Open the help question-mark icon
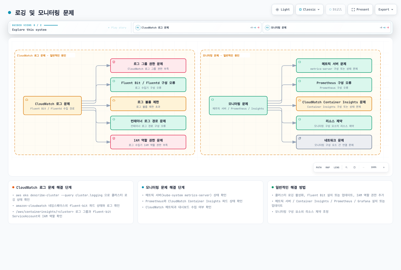Image resolution: width=401 pixels, height=270 pixels. tap(354, 167)
